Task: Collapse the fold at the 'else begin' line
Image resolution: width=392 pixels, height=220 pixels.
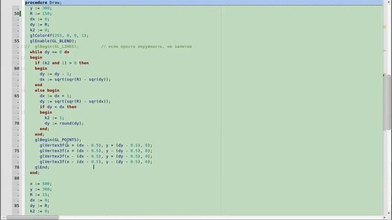Action: pos(23,90)
